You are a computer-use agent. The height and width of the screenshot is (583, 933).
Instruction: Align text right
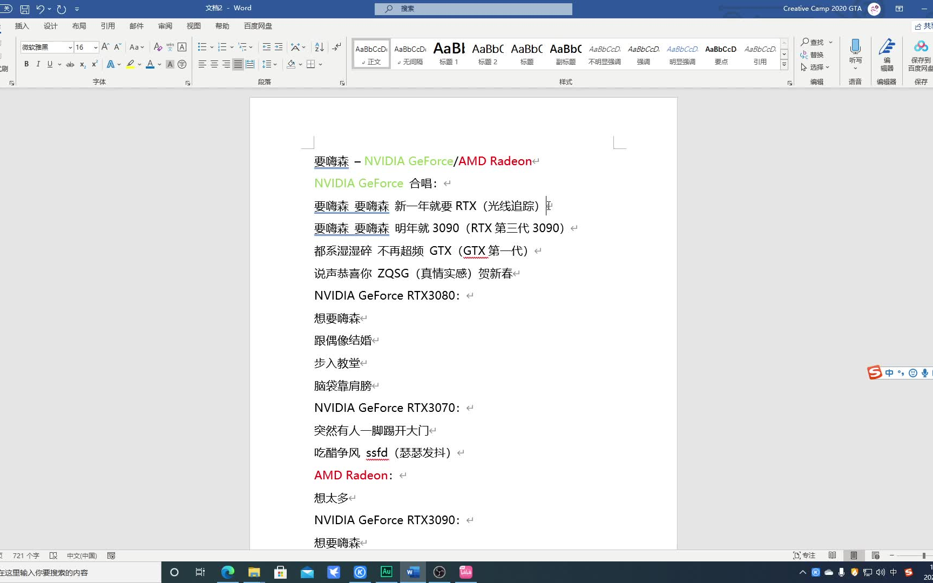[x=226, y=64]
